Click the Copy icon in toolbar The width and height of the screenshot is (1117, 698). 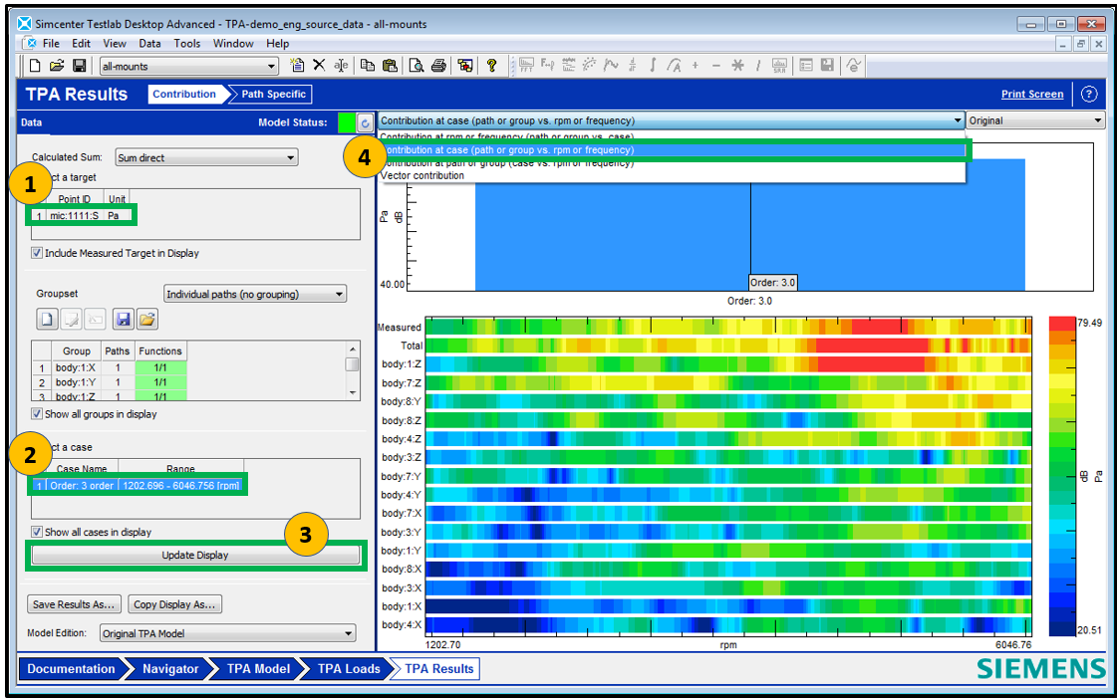click(368, 66)
